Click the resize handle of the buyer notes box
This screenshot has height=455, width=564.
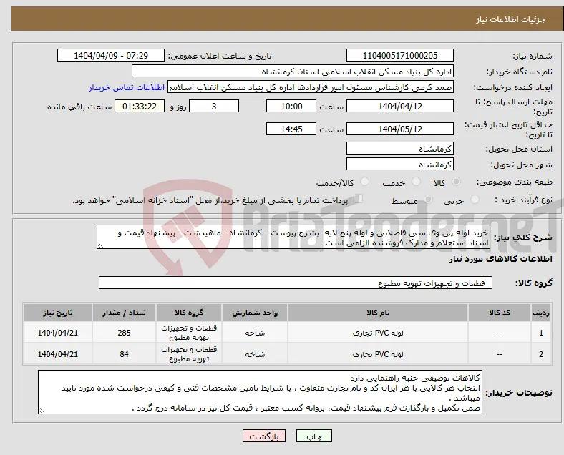pyautogui.click(x=42, y=410)
